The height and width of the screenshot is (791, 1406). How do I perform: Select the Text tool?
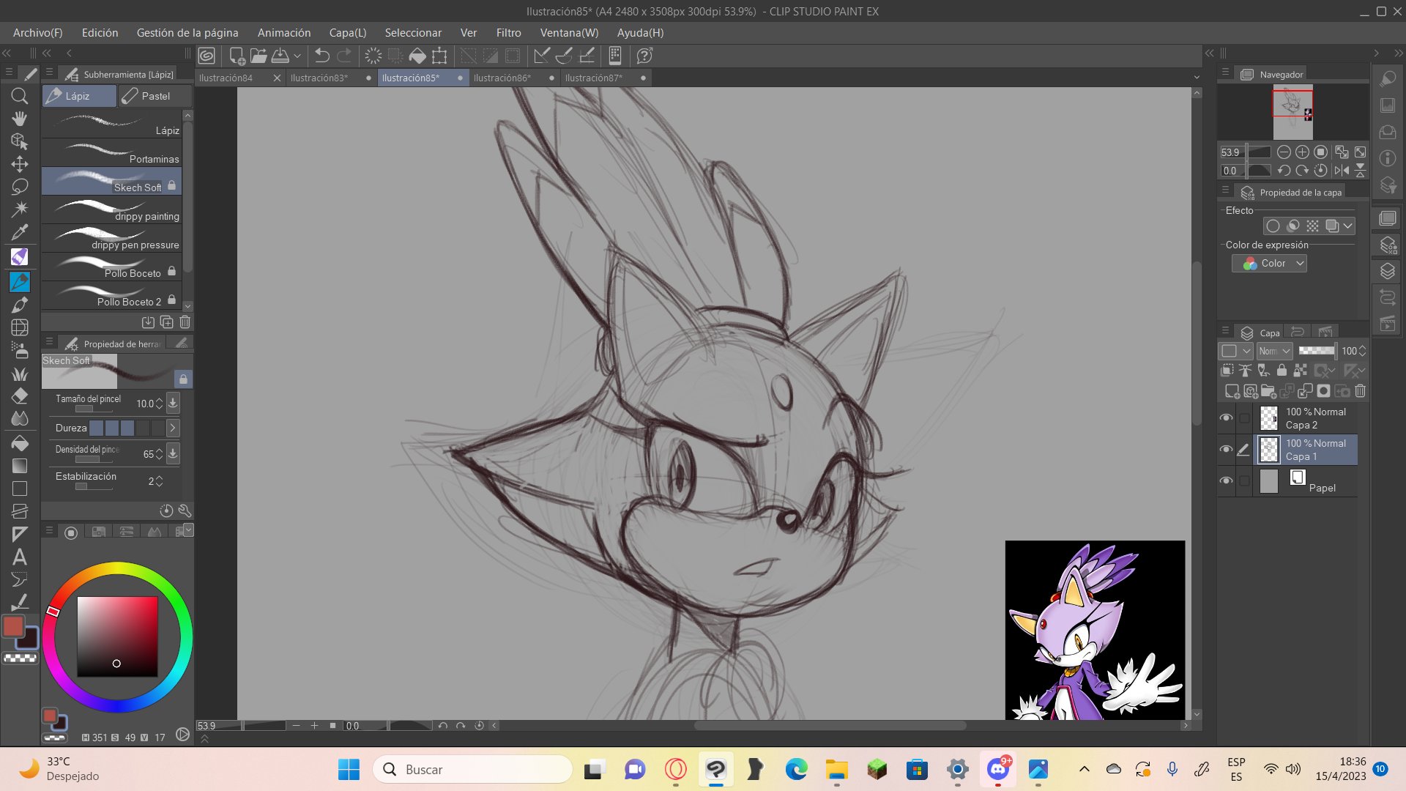tap(20, 557)
